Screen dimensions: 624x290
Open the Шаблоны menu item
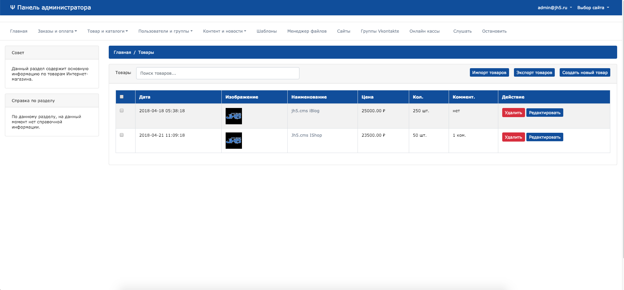tap(267, 31)
